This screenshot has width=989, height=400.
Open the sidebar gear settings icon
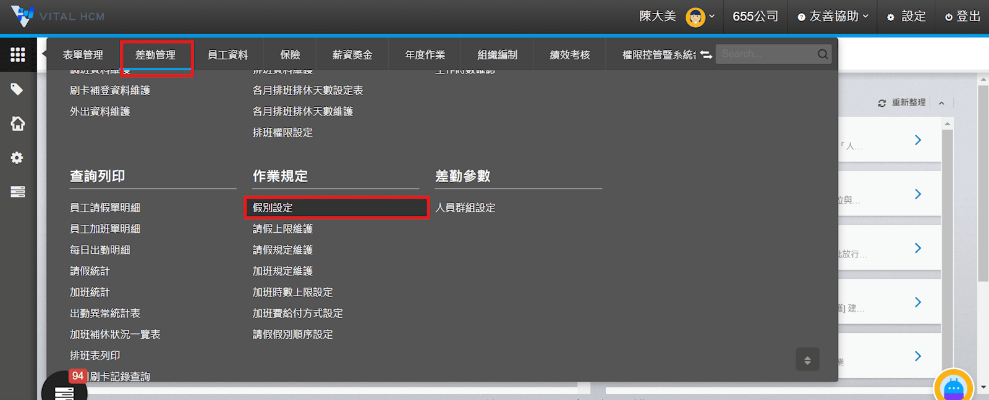click(x=17, y=157)
